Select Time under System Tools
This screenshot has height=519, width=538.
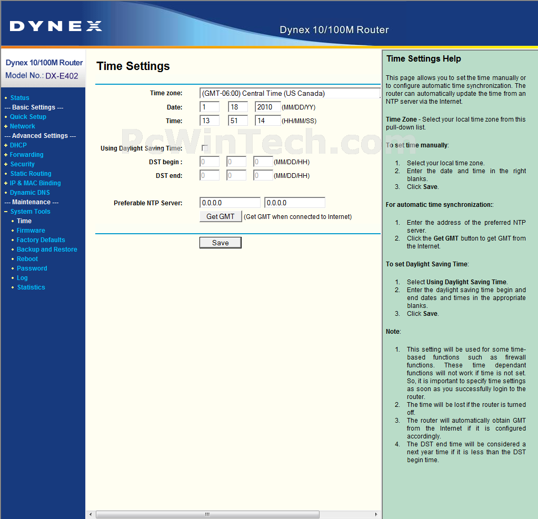click(24, 221)
